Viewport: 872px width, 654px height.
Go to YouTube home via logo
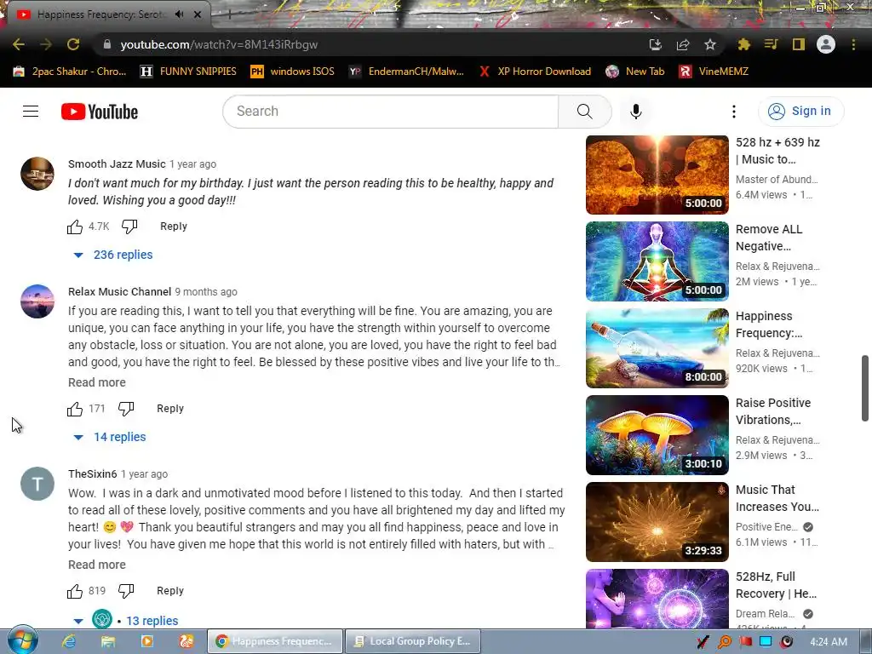pyautogui.click(x=100, y=112)
